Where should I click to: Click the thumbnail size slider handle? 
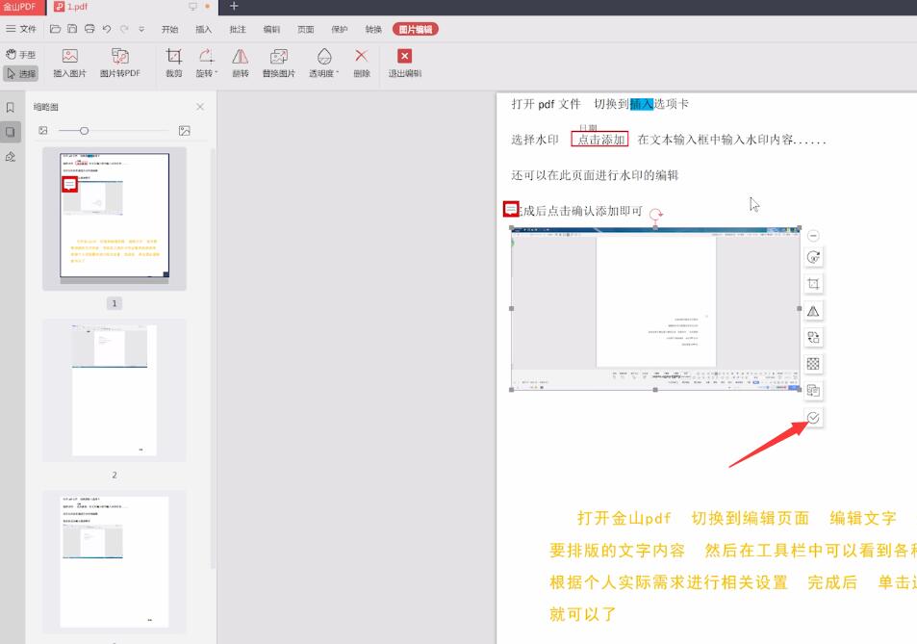pyautogui.click(x=85, y=131)
